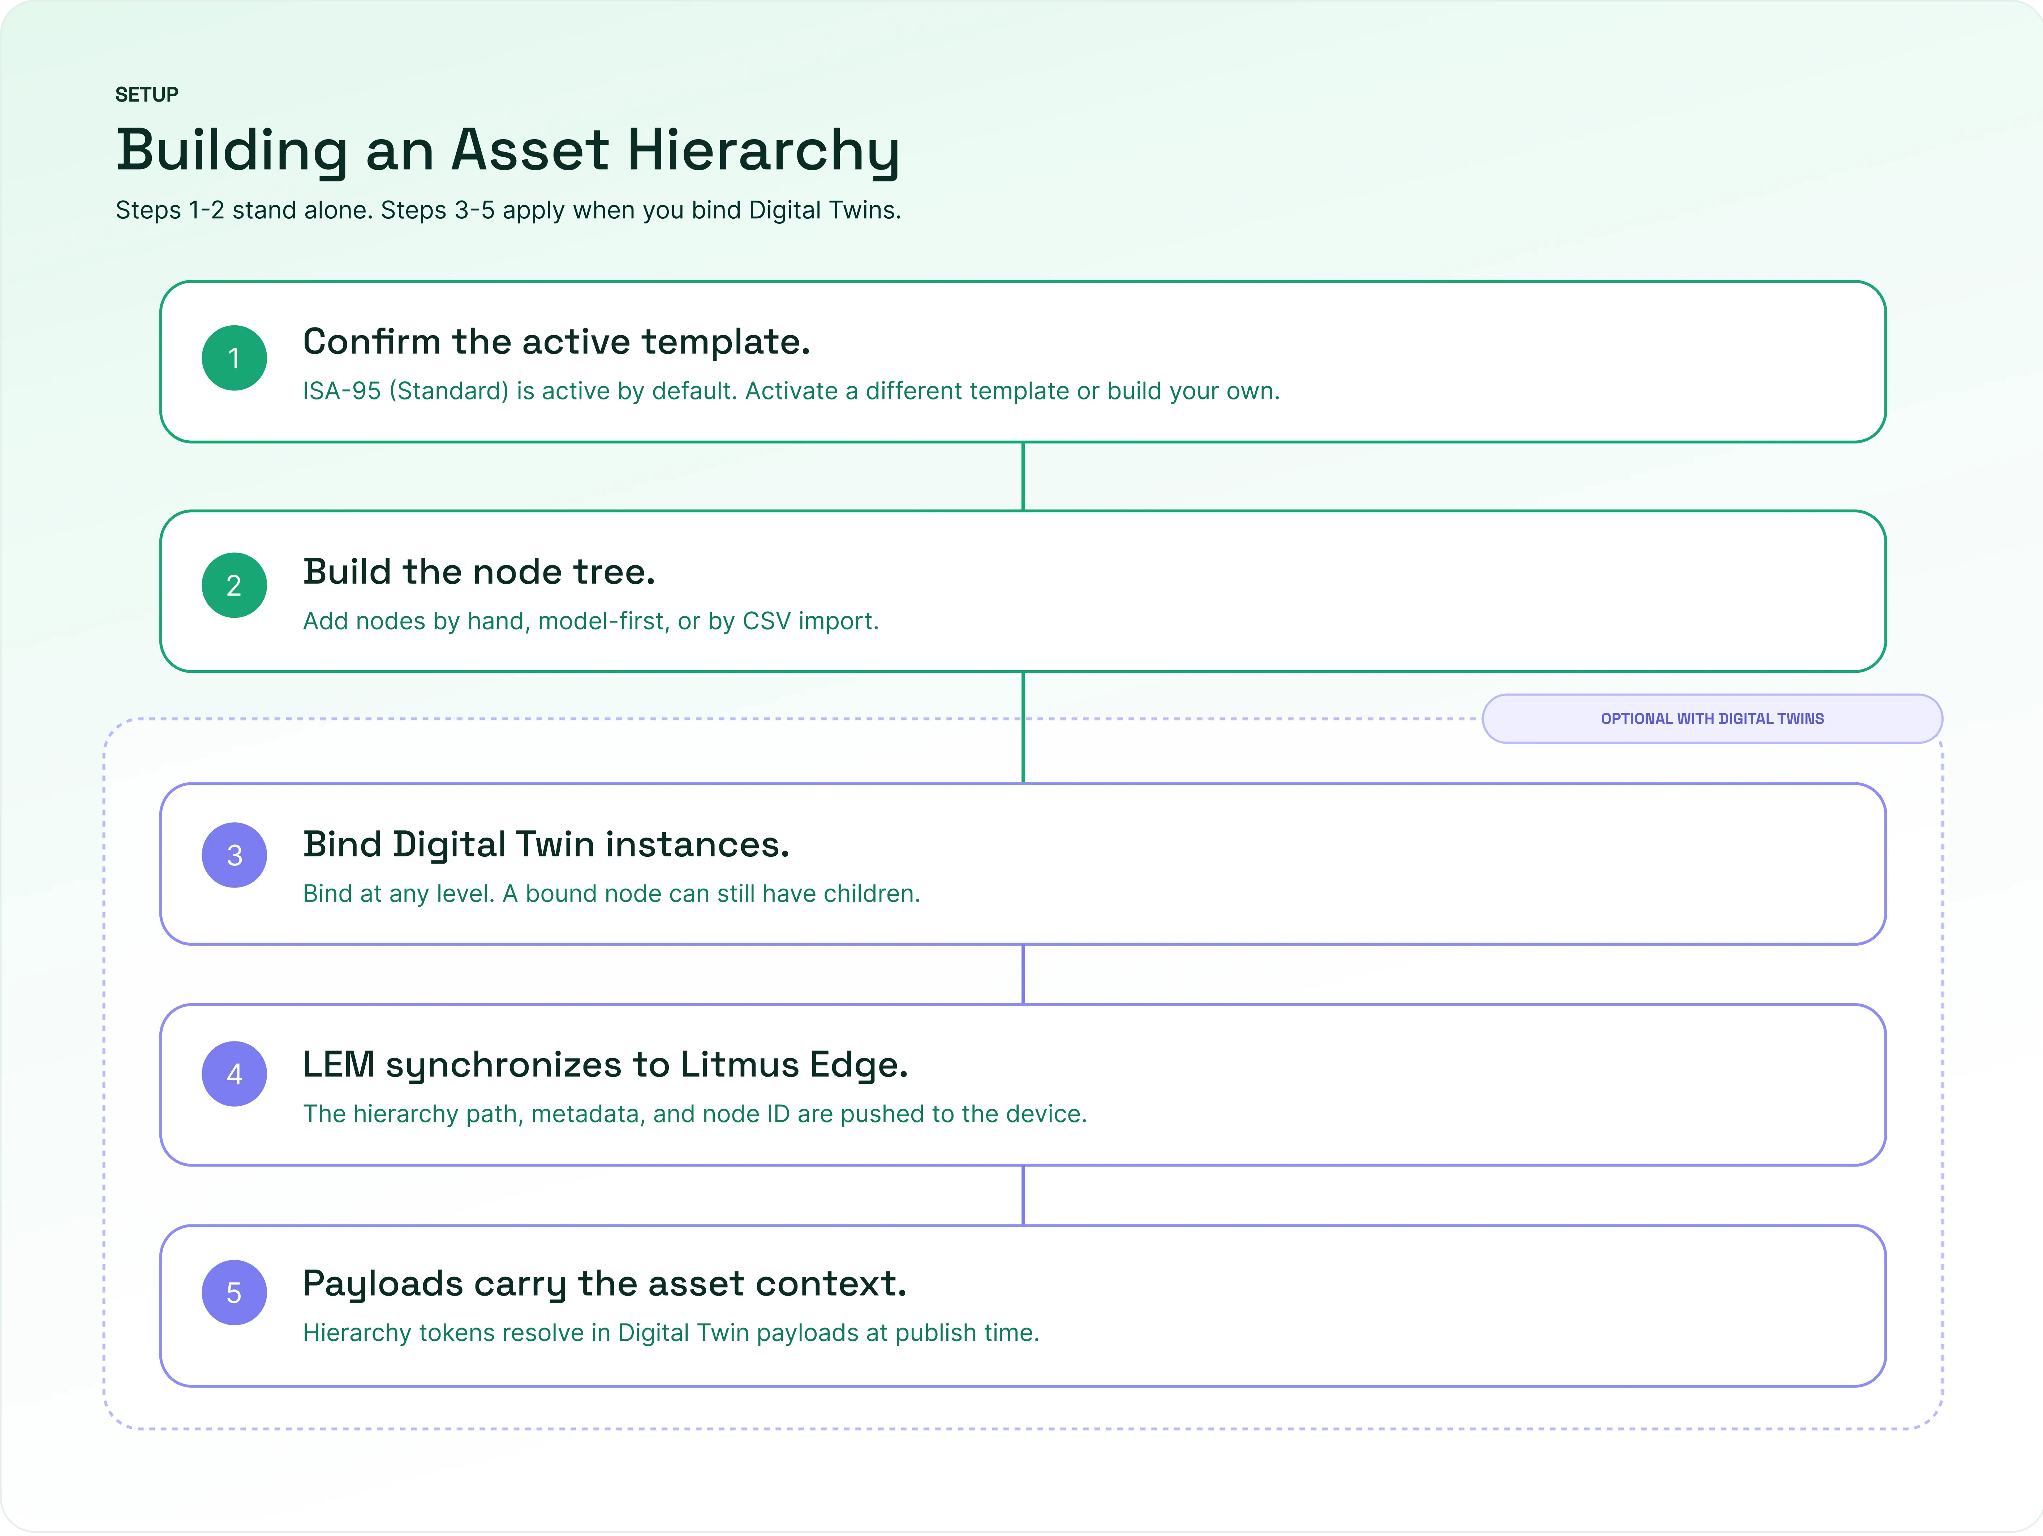Click 'Hierarchy tokens resolve' description text
Viewport: 2043px width, 1536px height.
coord(671,1334)
